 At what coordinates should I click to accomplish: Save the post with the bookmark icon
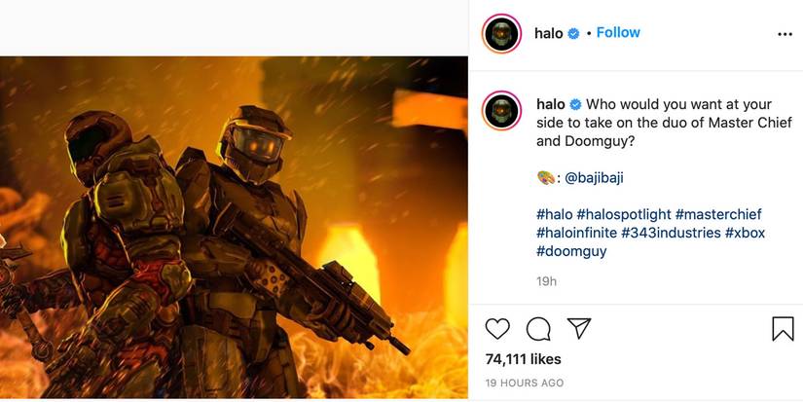pos(783,329)
